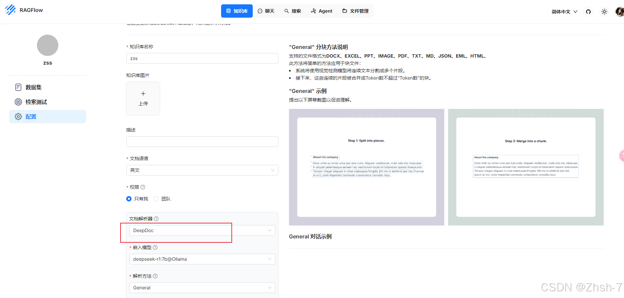Open the 知识库 tab
The image size is (624, 298).
(x=237, y=11)
